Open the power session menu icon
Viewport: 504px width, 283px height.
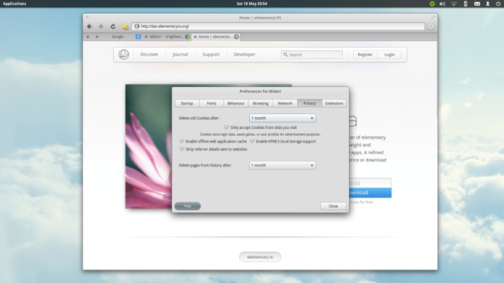point(498,4)
